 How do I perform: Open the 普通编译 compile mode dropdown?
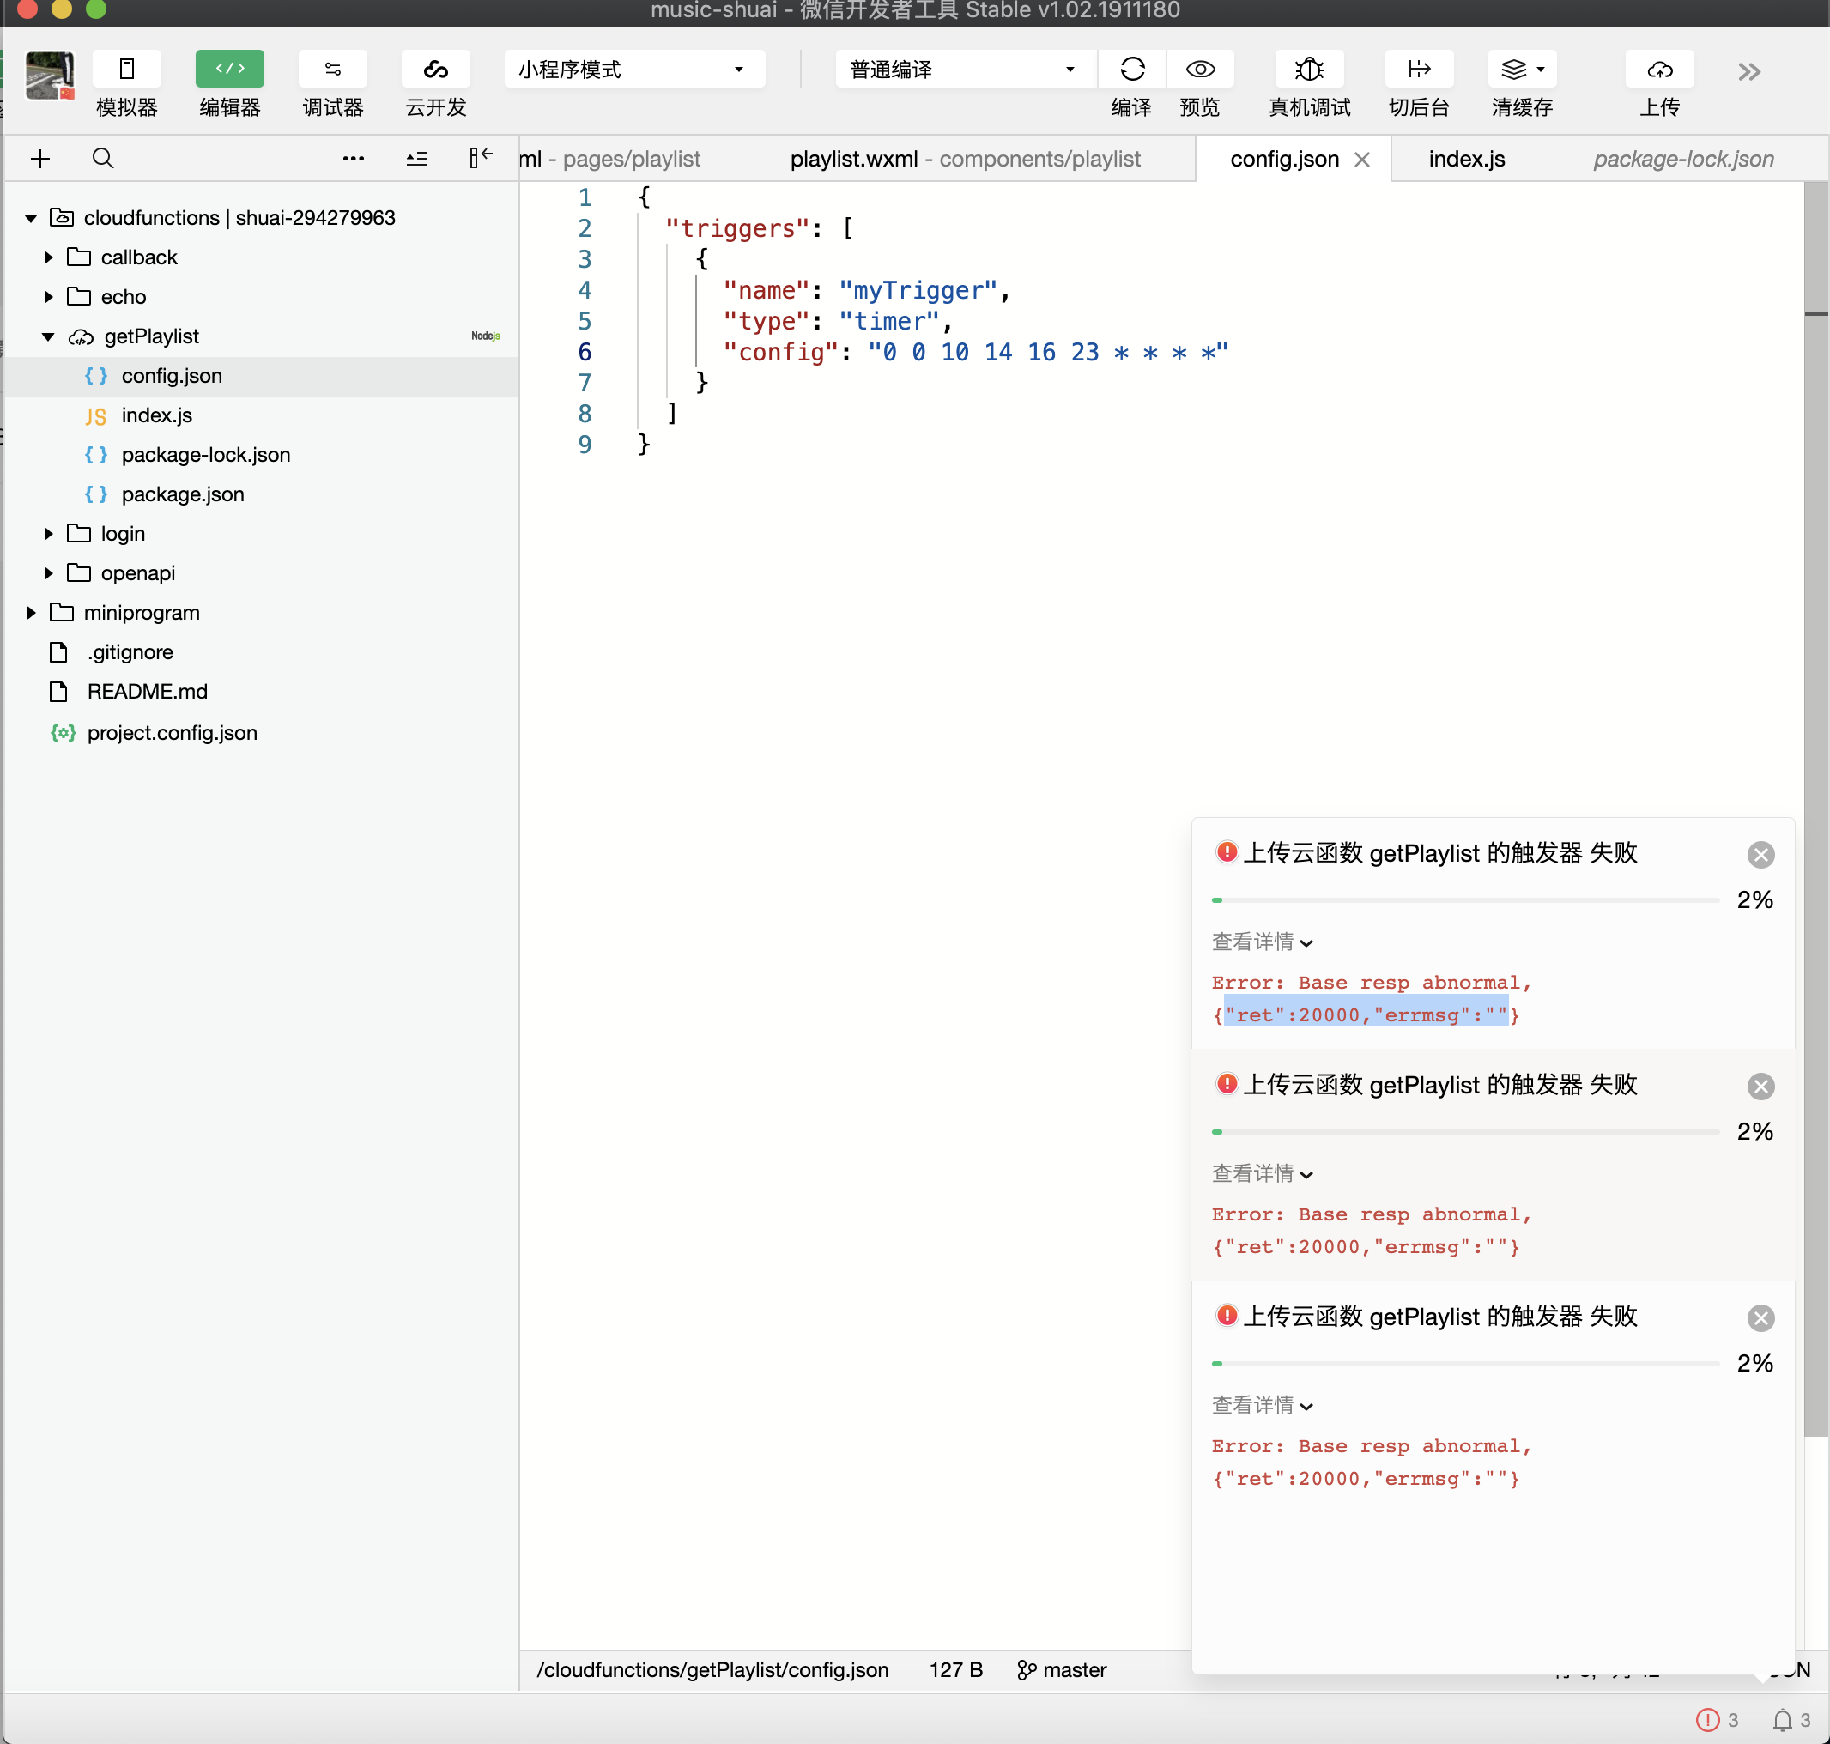click(965, 69)
